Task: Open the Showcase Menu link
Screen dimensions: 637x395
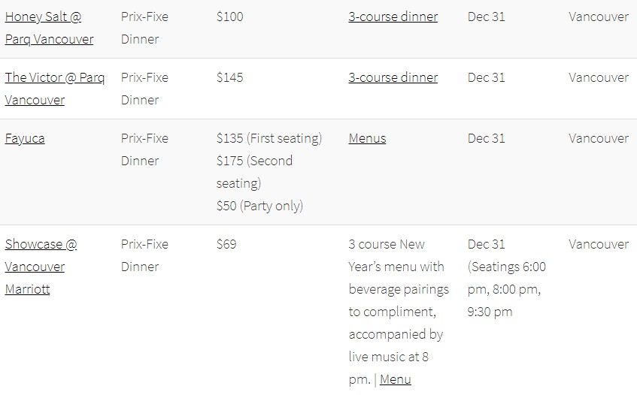Action: (x=396, y=379)
